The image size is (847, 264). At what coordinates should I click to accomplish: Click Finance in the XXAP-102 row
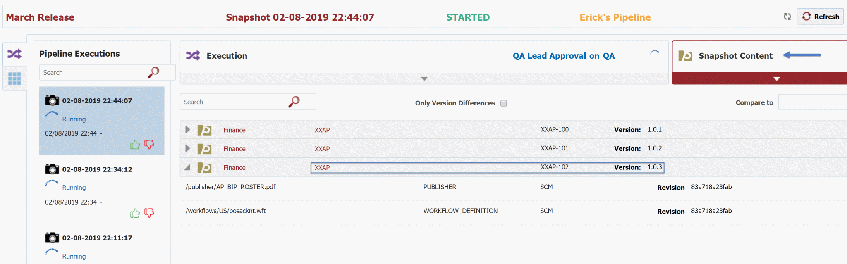(x=234, y=168)
